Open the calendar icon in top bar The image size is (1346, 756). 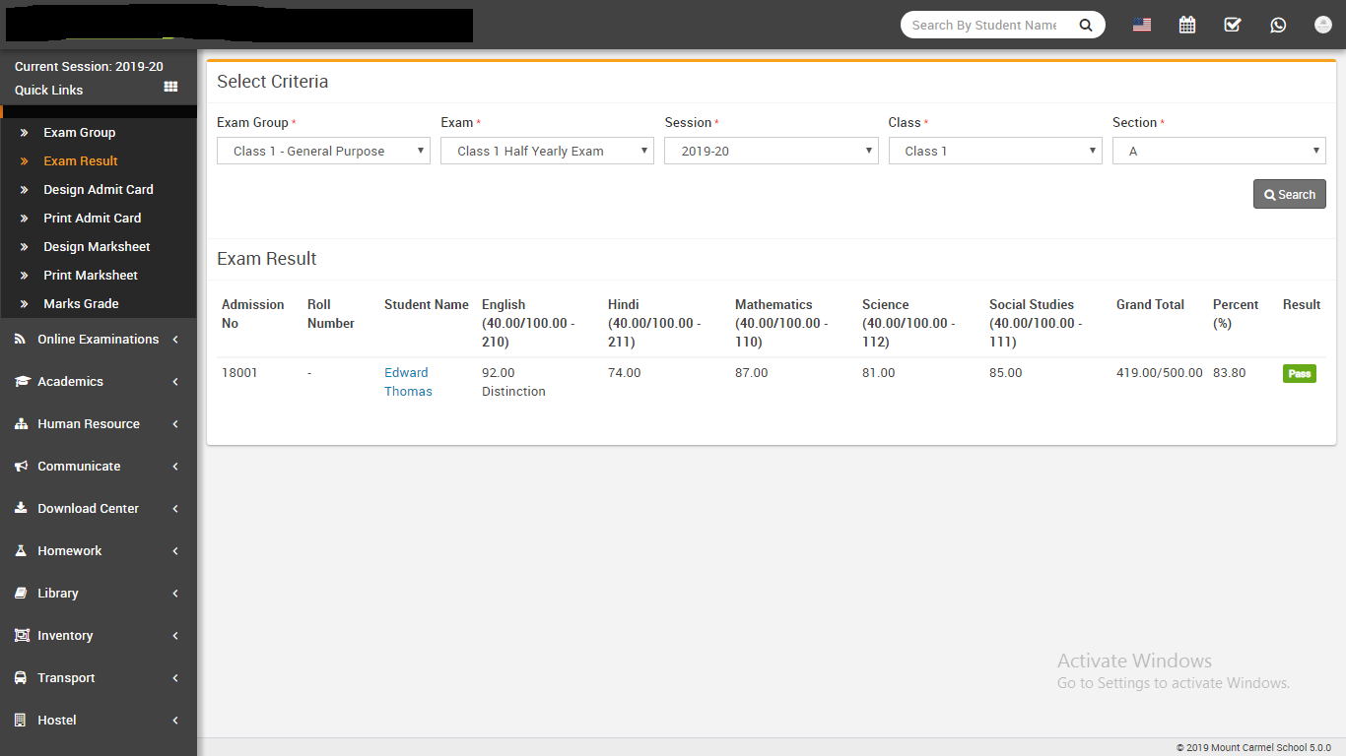pyautogui.click(x=1187, y=26)
